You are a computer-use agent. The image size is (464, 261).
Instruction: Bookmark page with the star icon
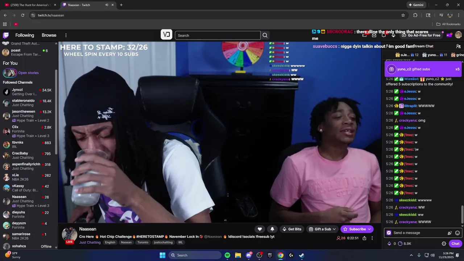click(403, 15)
